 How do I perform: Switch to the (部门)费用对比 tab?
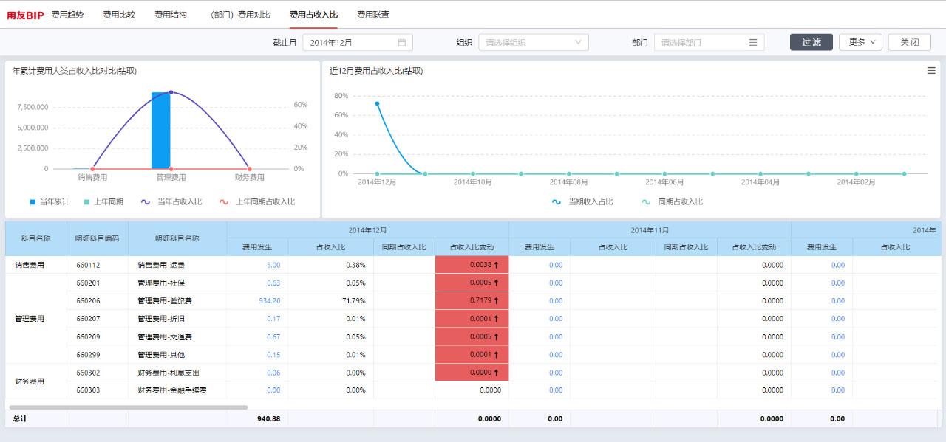[x=239, y=15]
